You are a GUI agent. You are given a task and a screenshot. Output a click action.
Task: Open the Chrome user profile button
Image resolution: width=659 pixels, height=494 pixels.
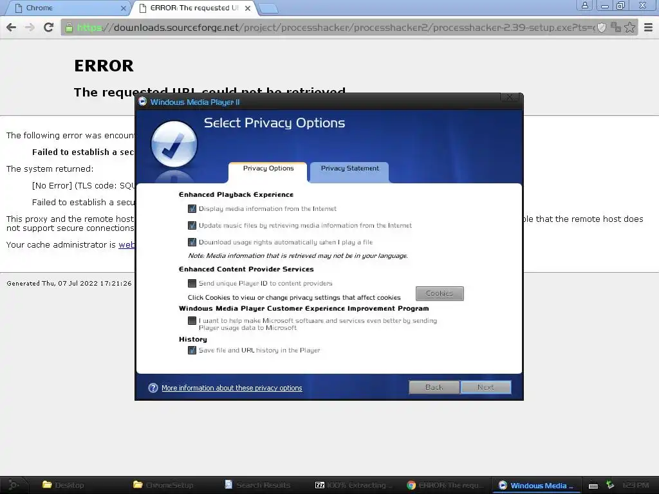(584, 5)
